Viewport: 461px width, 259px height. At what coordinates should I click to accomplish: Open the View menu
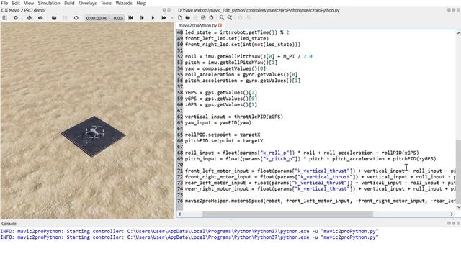[29, 3]
